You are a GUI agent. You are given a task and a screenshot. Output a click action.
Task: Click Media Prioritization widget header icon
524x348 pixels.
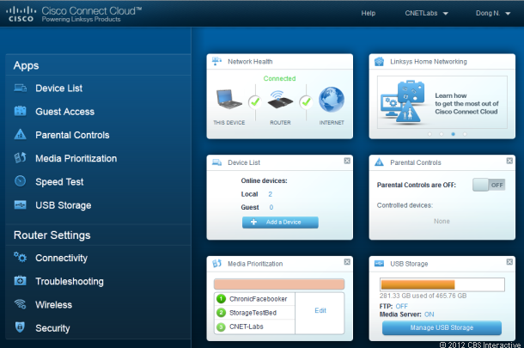[216, 264]
